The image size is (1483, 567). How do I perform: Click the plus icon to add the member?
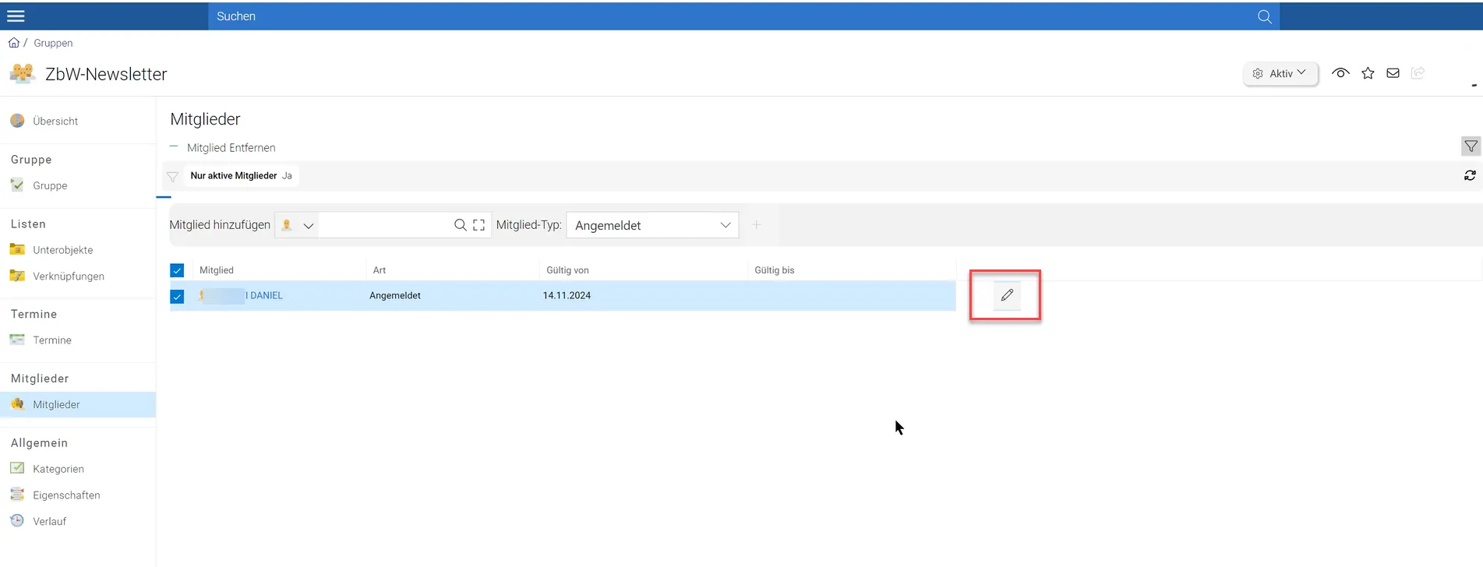(x=756, y=225)
